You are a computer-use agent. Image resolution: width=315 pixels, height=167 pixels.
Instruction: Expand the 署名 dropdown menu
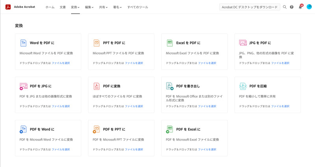point(117,7)
